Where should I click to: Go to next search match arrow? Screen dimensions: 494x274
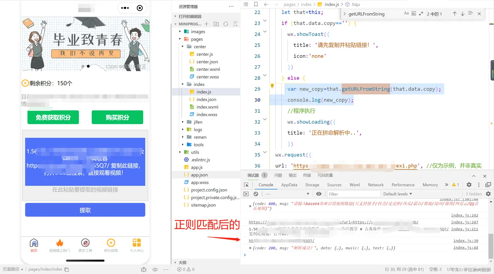click(462, 14)
